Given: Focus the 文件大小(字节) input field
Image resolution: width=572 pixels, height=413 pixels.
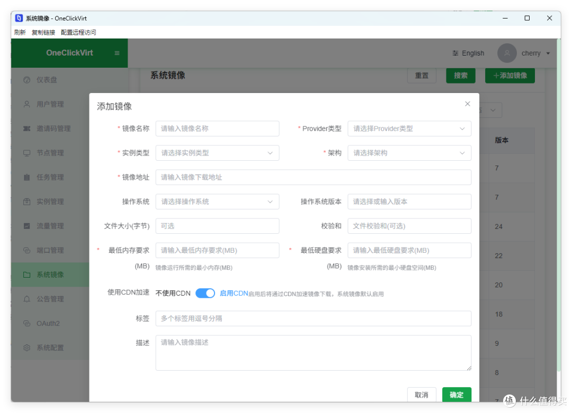Looking at the screenshot, I should 218,226.
